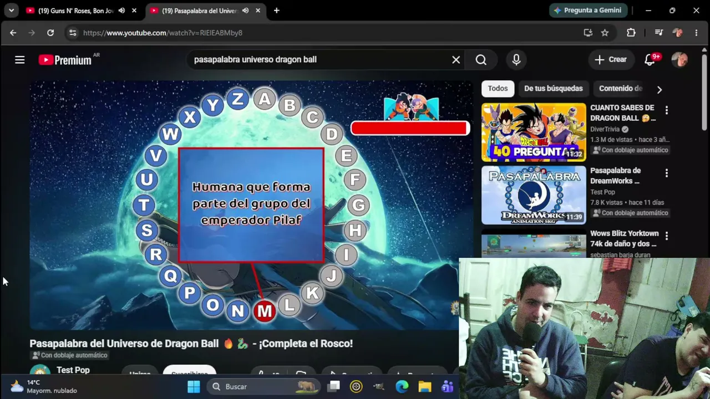710x399 pixels.
Task: Click the Wows Blitz Yorktown thumbnail
Action: tap(534, 243)
